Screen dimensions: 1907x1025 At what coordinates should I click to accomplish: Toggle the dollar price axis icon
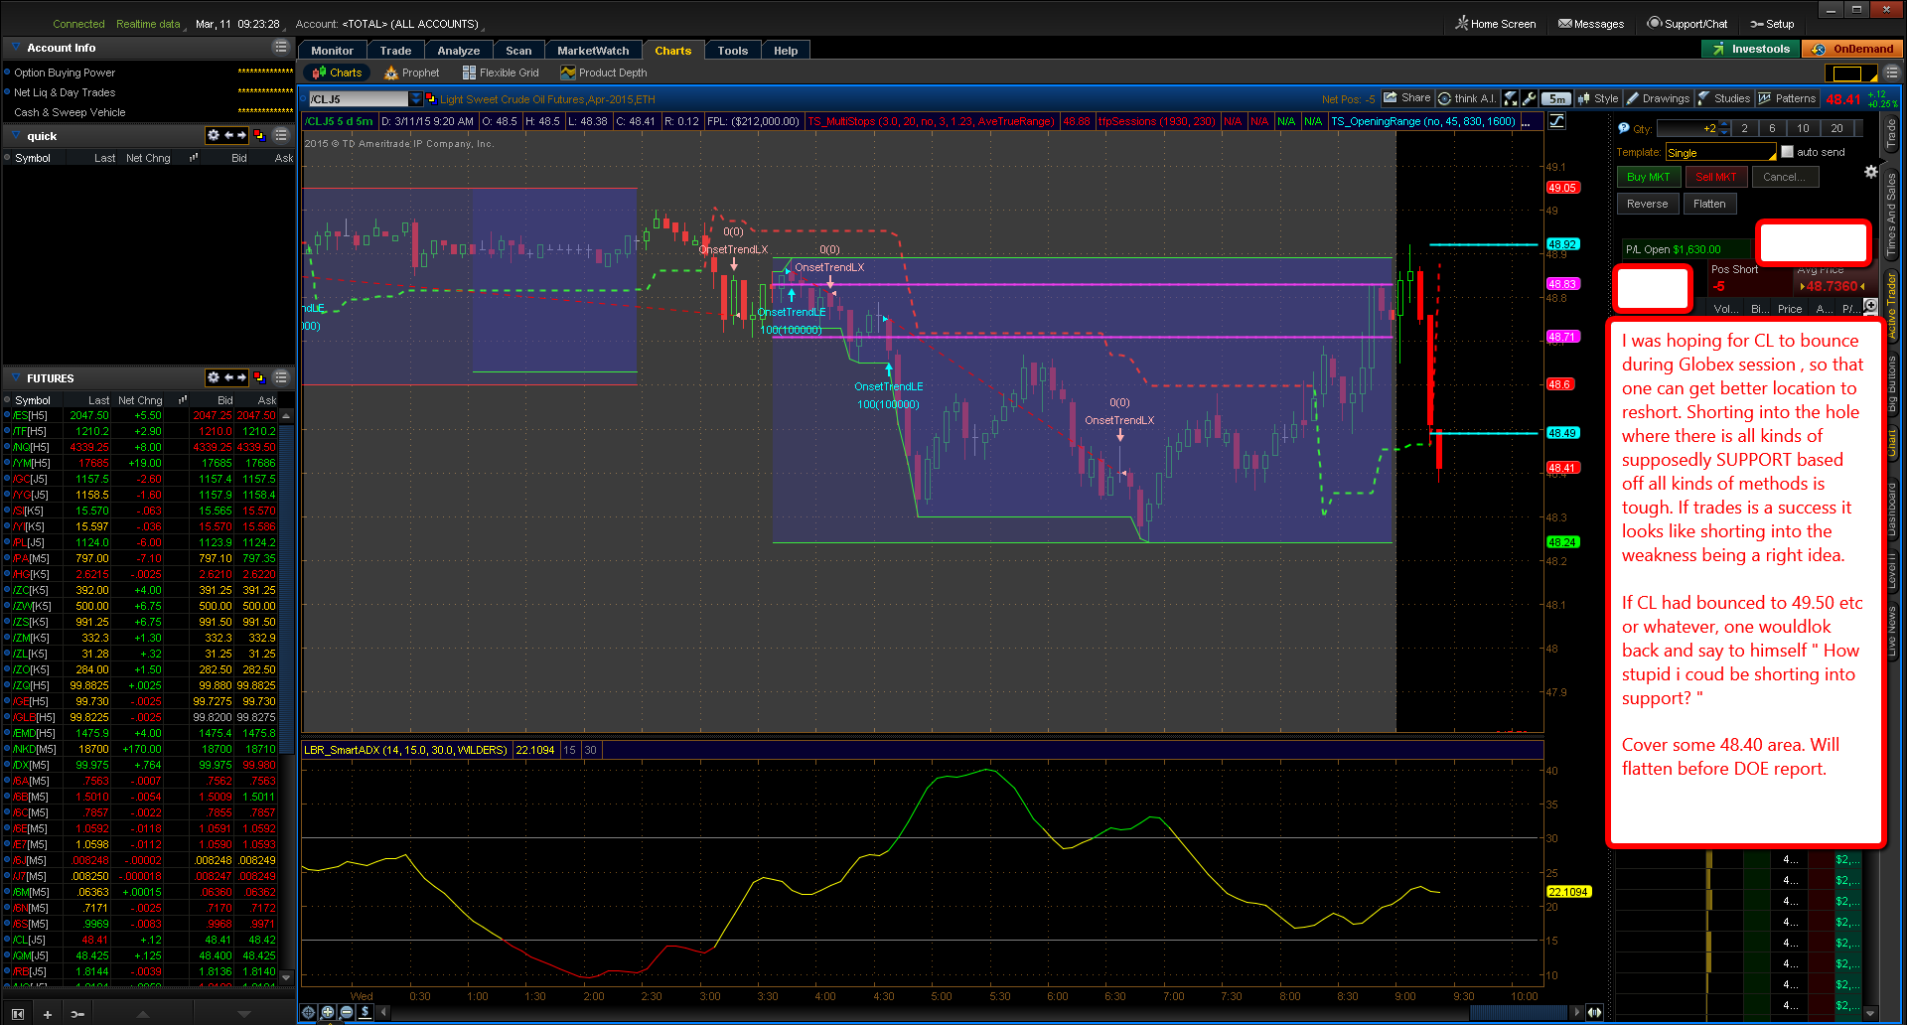[365, 1012]
